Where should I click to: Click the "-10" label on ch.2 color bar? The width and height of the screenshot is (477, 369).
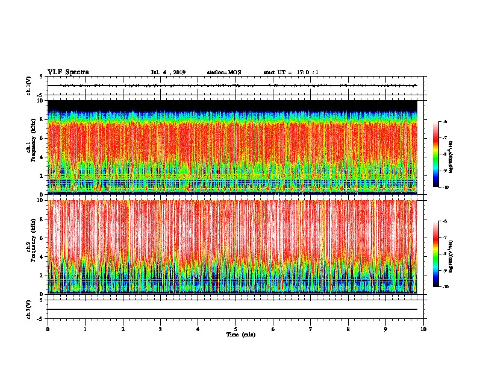[x=445, y=287]
